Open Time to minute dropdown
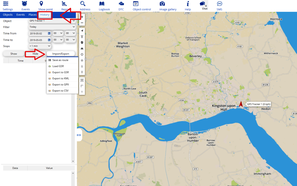297x186 pixels. point(70,40)
